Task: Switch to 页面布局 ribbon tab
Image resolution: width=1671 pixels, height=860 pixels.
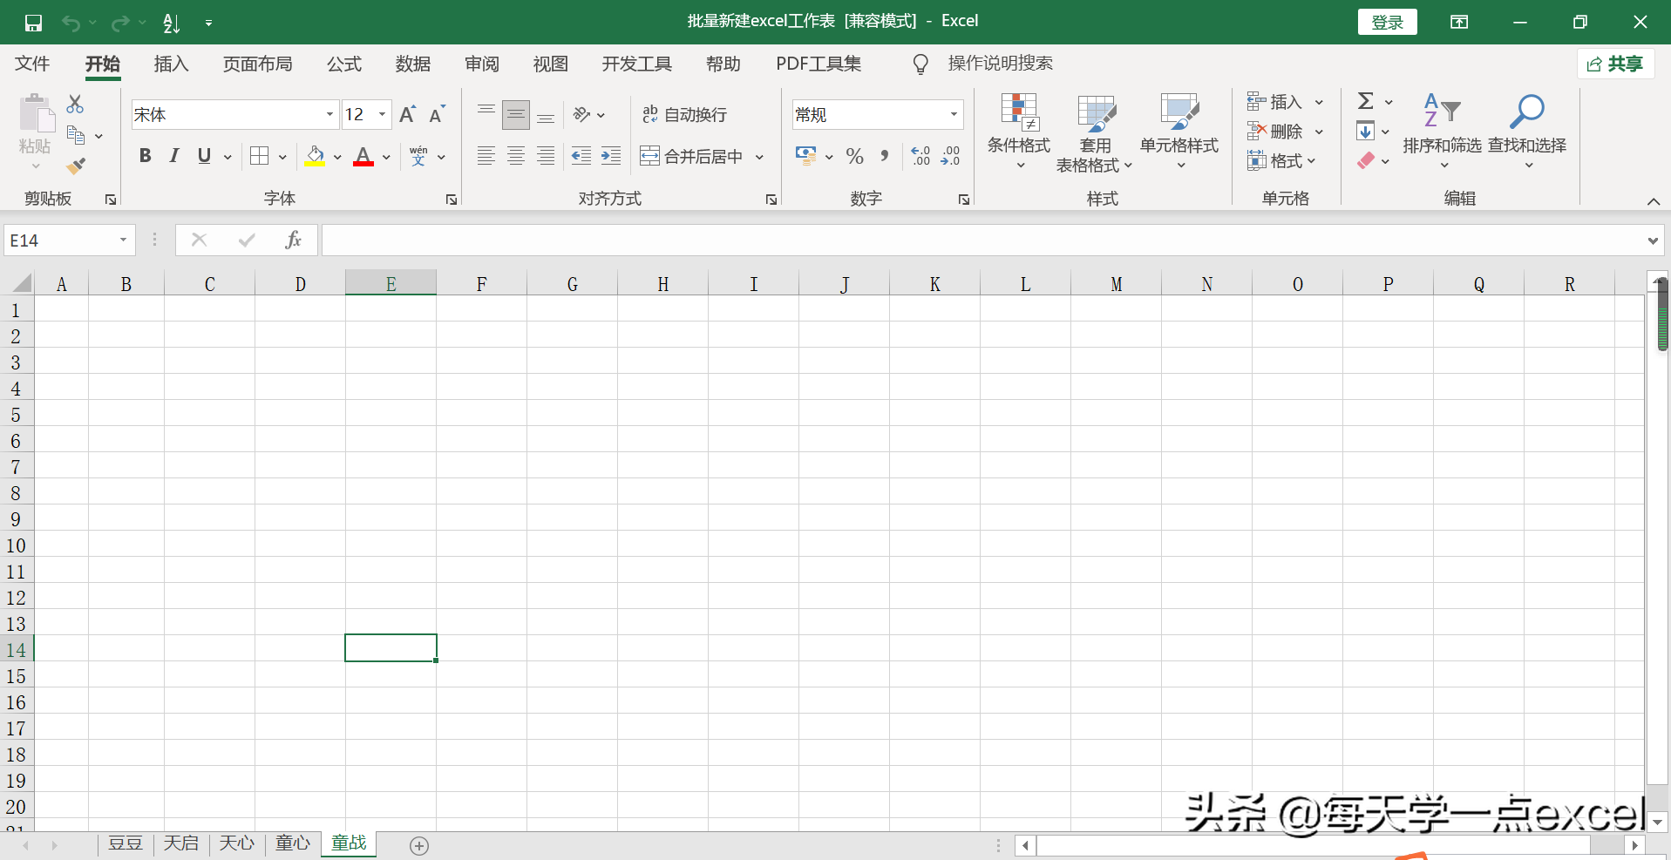Action: click(x=257, y=64)
